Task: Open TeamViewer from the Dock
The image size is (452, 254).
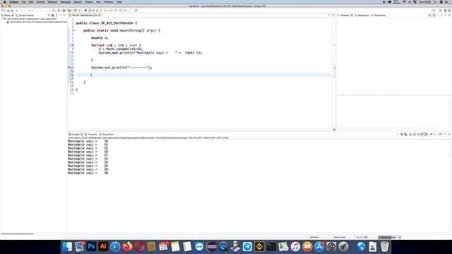Action: tap(199, 246)
